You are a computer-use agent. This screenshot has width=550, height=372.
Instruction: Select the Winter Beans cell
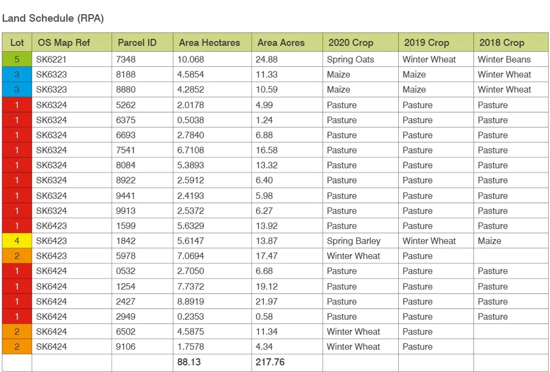(511, 59)
